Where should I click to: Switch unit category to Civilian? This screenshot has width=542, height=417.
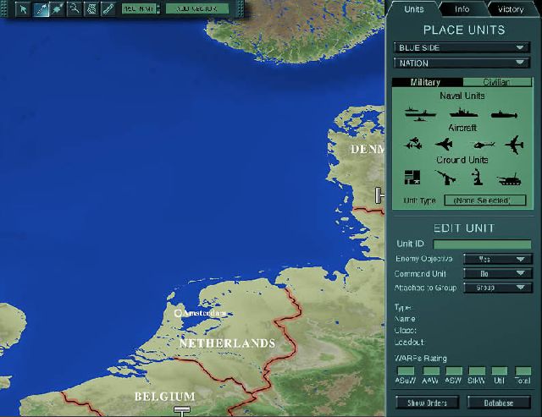click(x=495, y=82)
